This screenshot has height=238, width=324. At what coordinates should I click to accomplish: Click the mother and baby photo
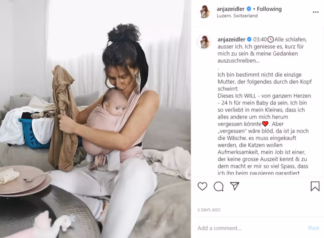[x=95, y=119]
